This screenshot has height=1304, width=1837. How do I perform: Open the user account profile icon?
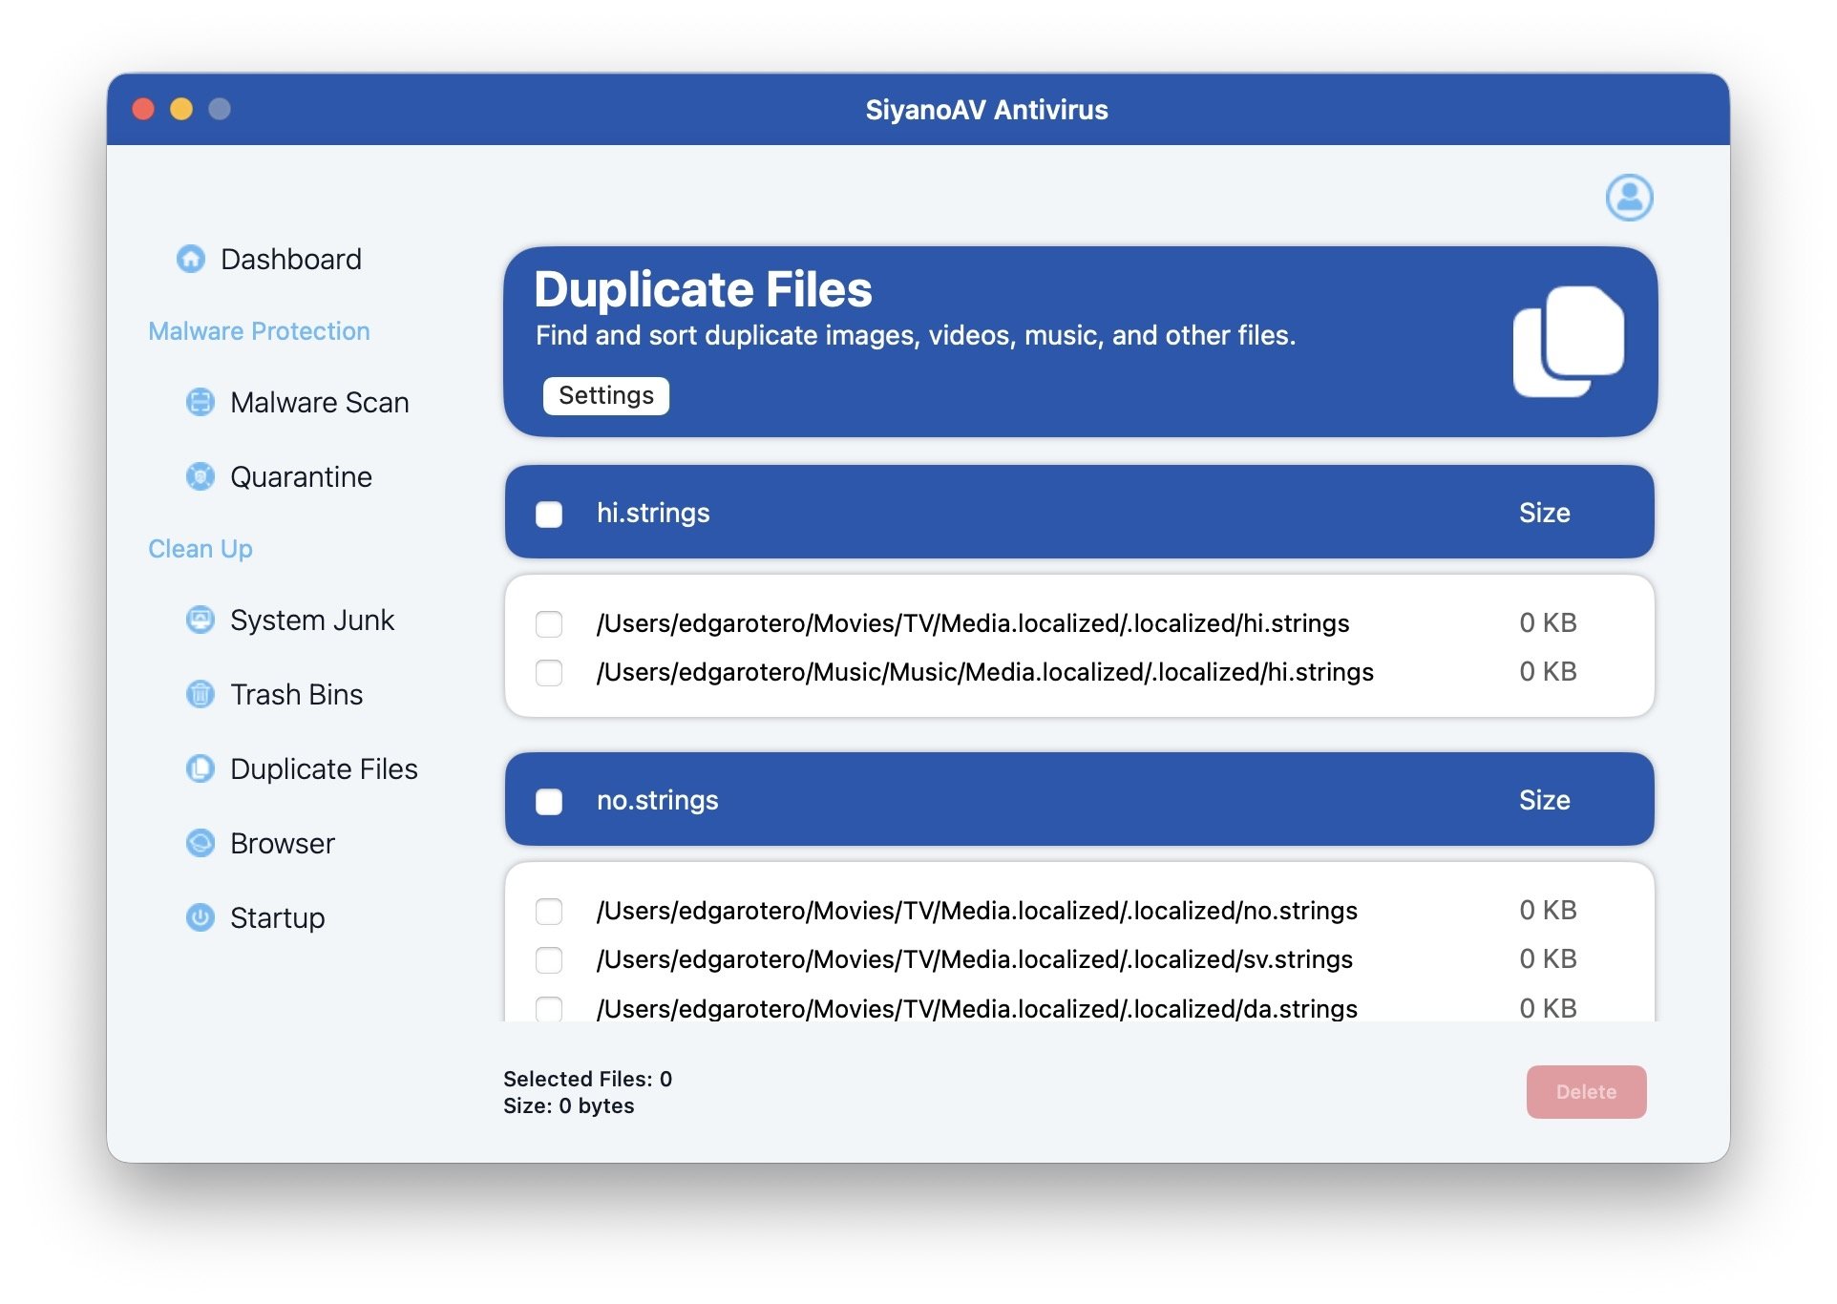click(x=1629, y=198)
